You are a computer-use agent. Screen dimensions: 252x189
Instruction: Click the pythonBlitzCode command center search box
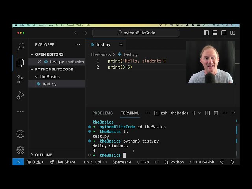pos(135,33)
